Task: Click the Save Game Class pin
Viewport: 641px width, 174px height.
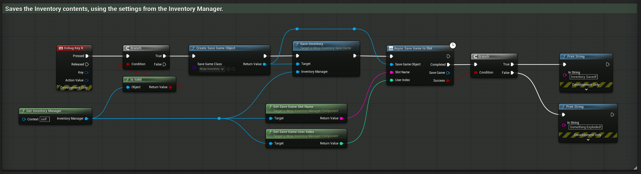Action: [194, 68]
